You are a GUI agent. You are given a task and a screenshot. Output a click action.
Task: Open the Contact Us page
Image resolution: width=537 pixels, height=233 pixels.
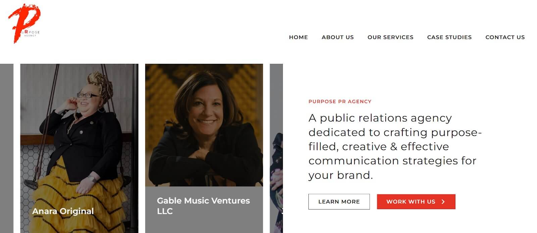point(505,37)
